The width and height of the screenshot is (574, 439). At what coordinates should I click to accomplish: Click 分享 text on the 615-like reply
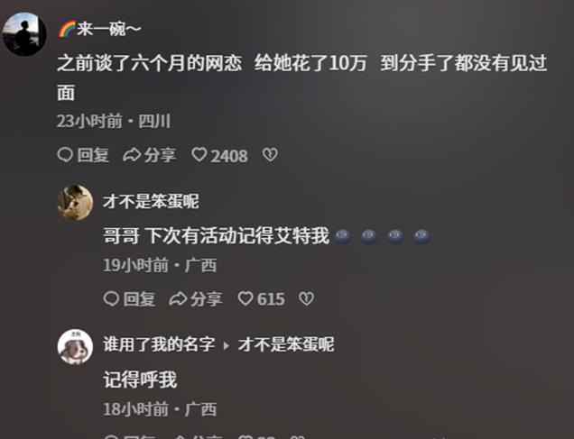point(206,299)
